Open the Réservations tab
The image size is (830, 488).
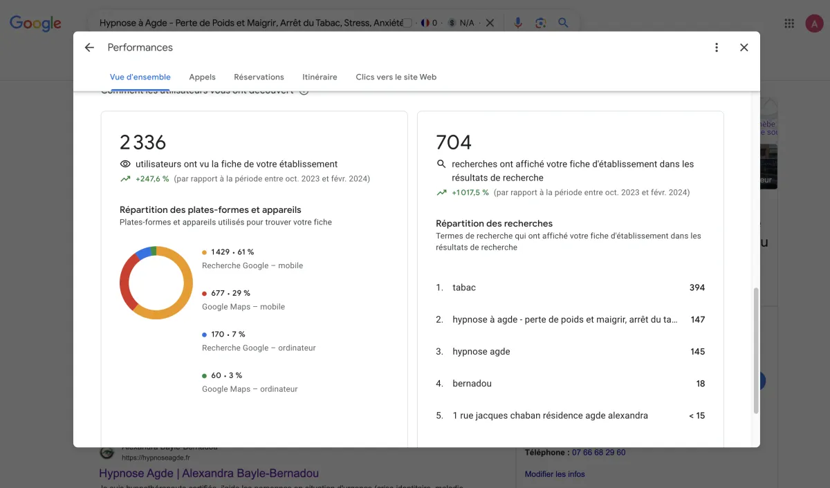click(x=259, y=77)
